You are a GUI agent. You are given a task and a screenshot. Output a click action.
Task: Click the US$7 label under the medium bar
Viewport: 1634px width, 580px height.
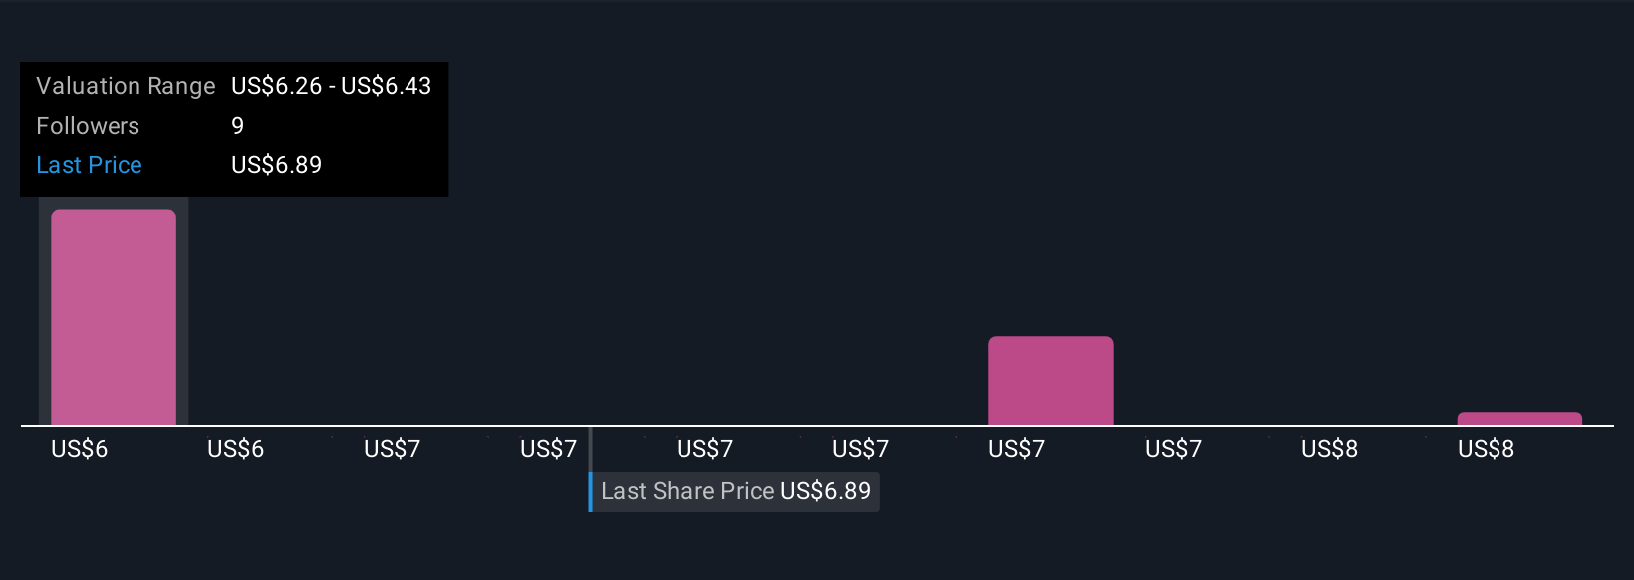tap(1016, 450)
